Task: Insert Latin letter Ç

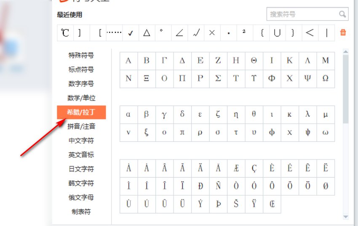Action: (254, 168)
